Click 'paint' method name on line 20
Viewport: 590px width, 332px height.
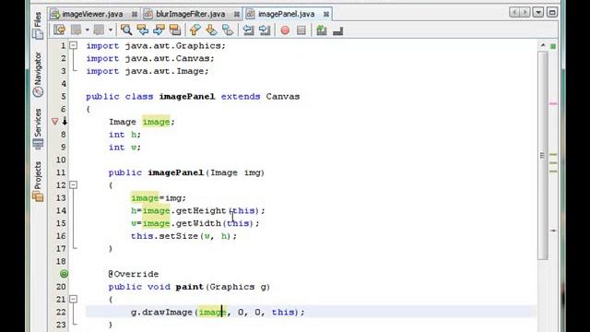coord(190,287)
